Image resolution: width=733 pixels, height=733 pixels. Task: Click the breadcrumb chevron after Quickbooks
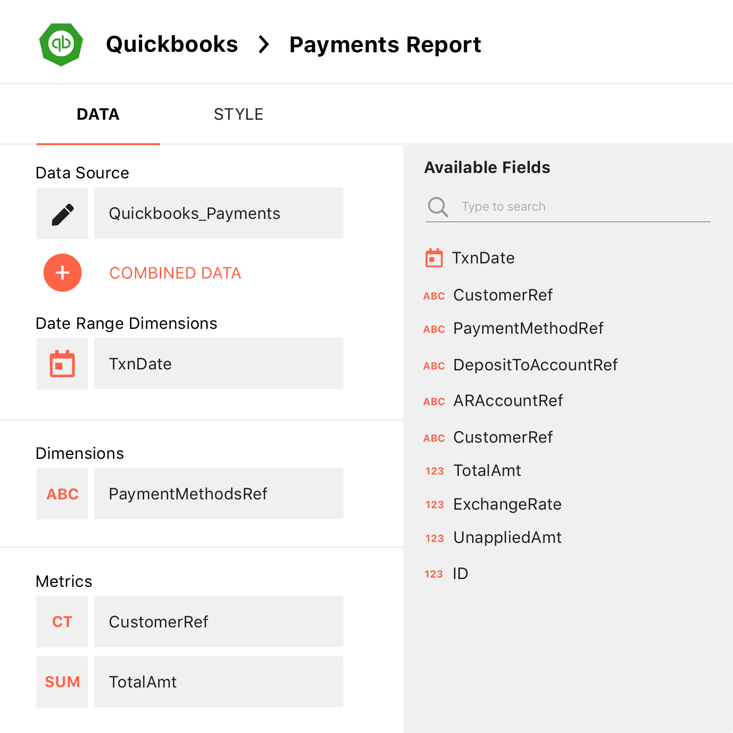264,44
